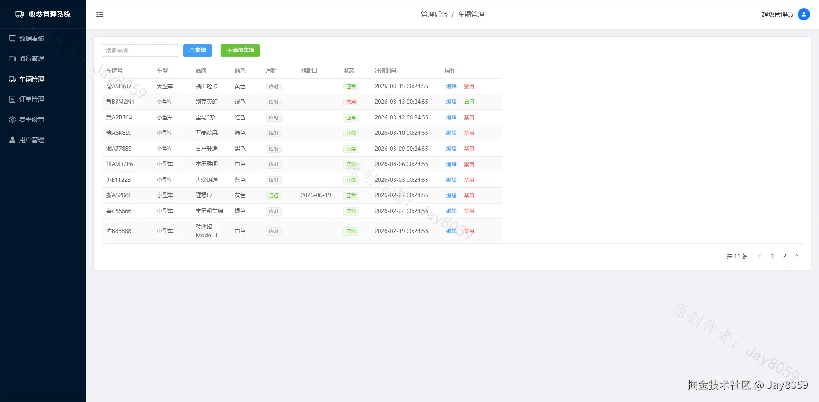
Task: Click the 到期日 column header
Action: (309, 70)
